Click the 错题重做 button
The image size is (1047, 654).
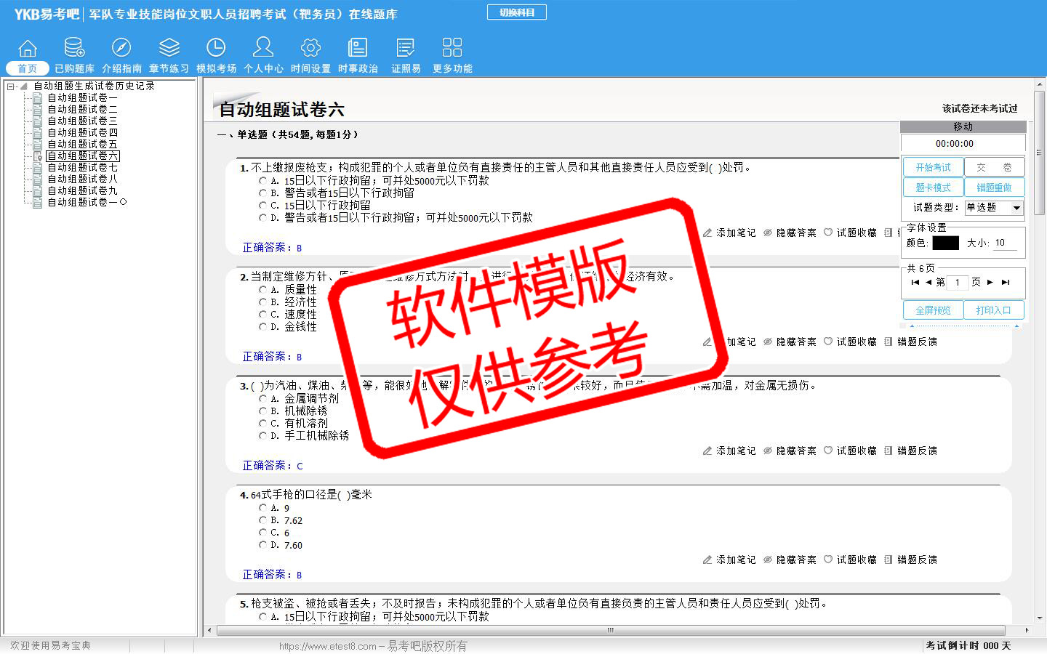point(994,187)
